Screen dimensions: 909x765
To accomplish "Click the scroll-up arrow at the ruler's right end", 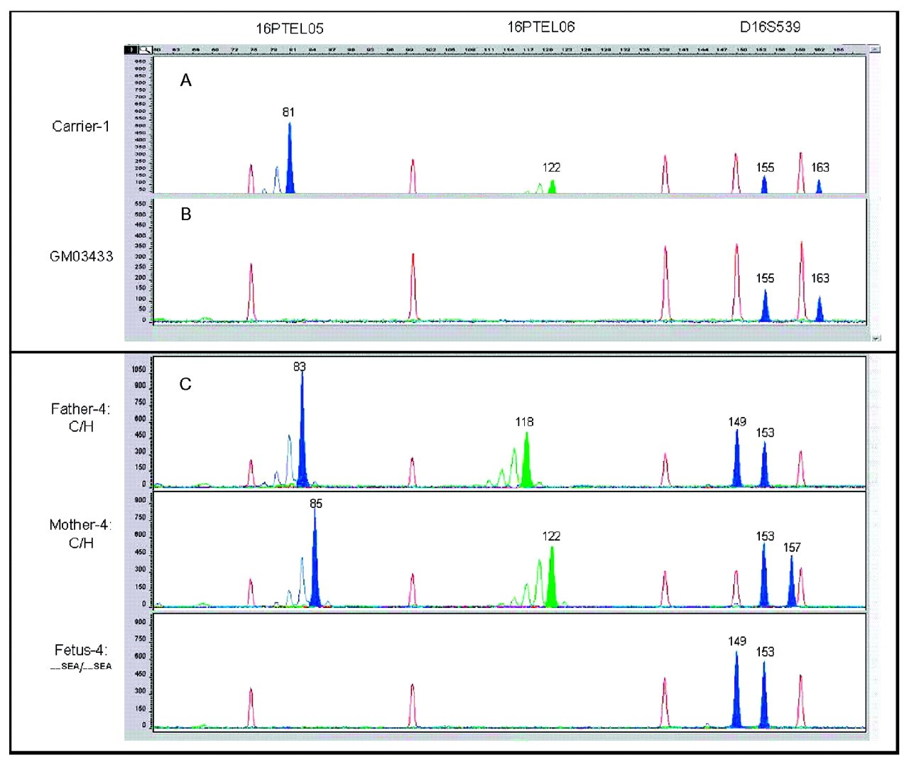I will point(875,50).
